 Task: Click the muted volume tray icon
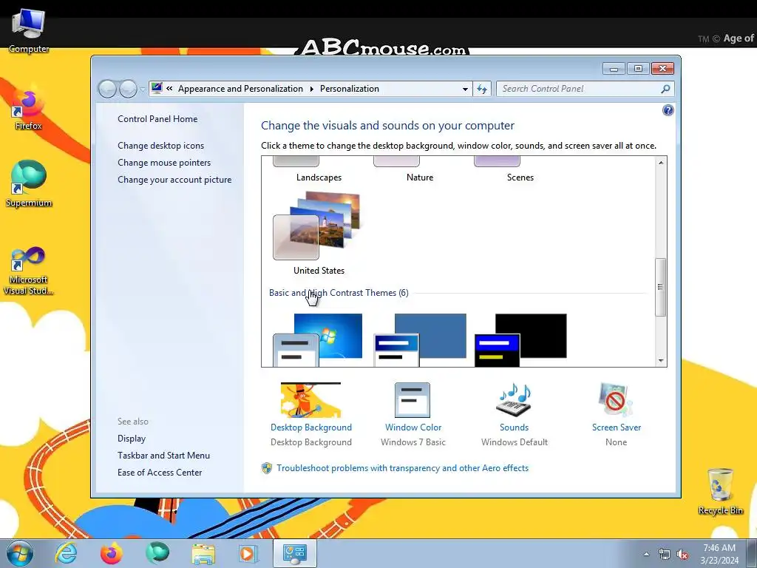[682, 555]
